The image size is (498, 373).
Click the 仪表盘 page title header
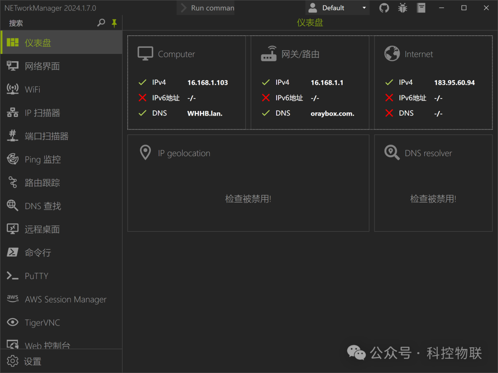coord(310,23)
